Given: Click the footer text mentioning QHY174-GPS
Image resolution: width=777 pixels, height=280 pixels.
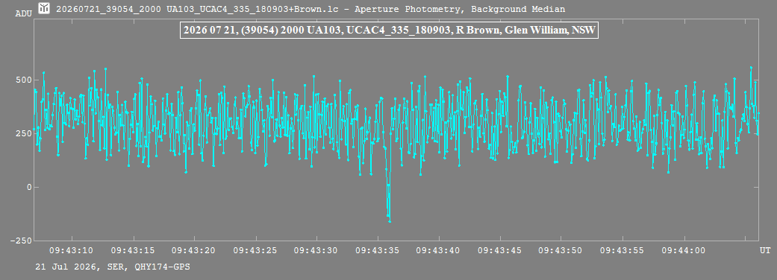Looking at the screenshot, I should point(113,267).
